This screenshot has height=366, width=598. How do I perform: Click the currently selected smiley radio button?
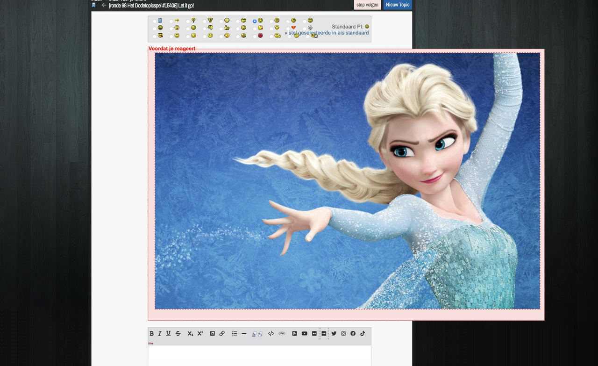[x=255, y=21]
